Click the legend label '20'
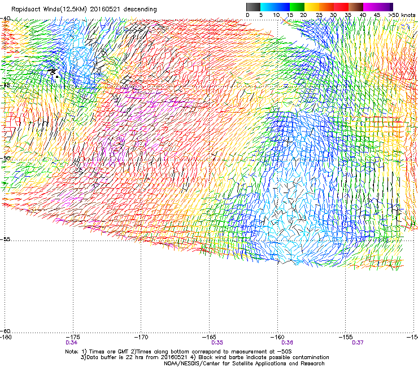Screen dimensions: 418x367 pos(304,15)
